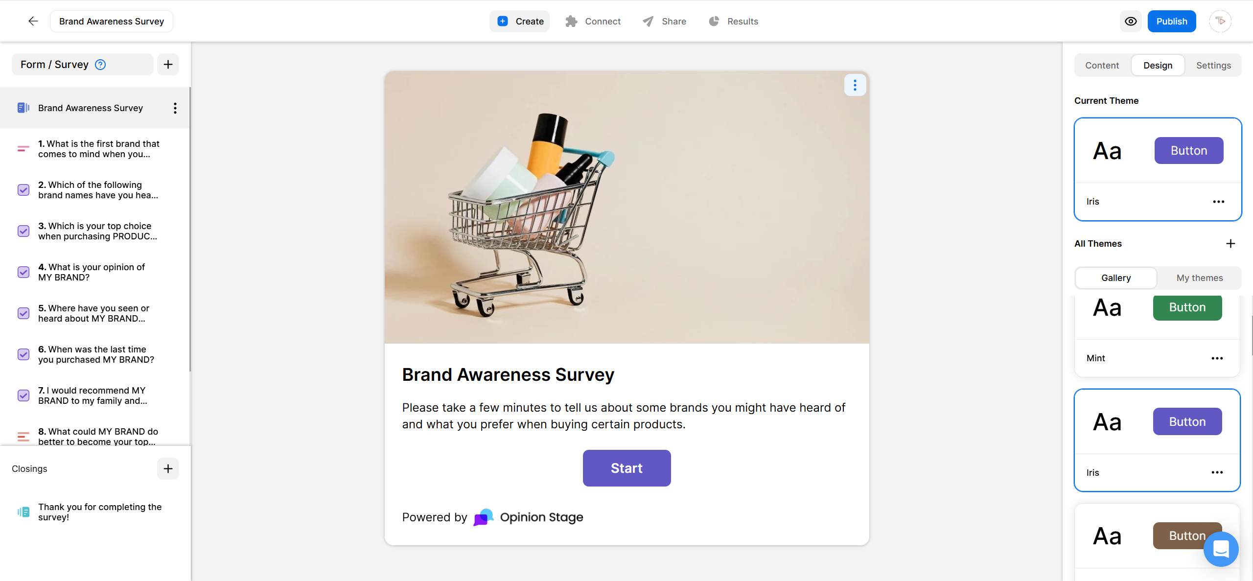Click the survey title input field
The width and height of the screenshot is (1253, 581).
pyautogui.click(x=111, y=21)
